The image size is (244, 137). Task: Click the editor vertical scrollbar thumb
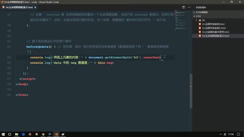coord(191,91)
